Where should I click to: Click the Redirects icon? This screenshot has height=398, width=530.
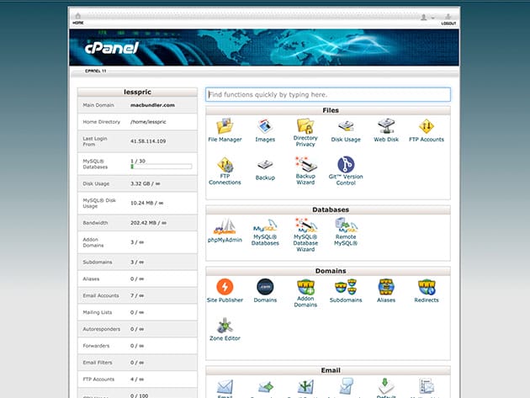[x=427, y=288]
